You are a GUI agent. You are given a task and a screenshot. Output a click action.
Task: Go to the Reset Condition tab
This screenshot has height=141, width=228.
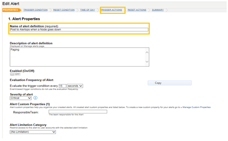64,10
